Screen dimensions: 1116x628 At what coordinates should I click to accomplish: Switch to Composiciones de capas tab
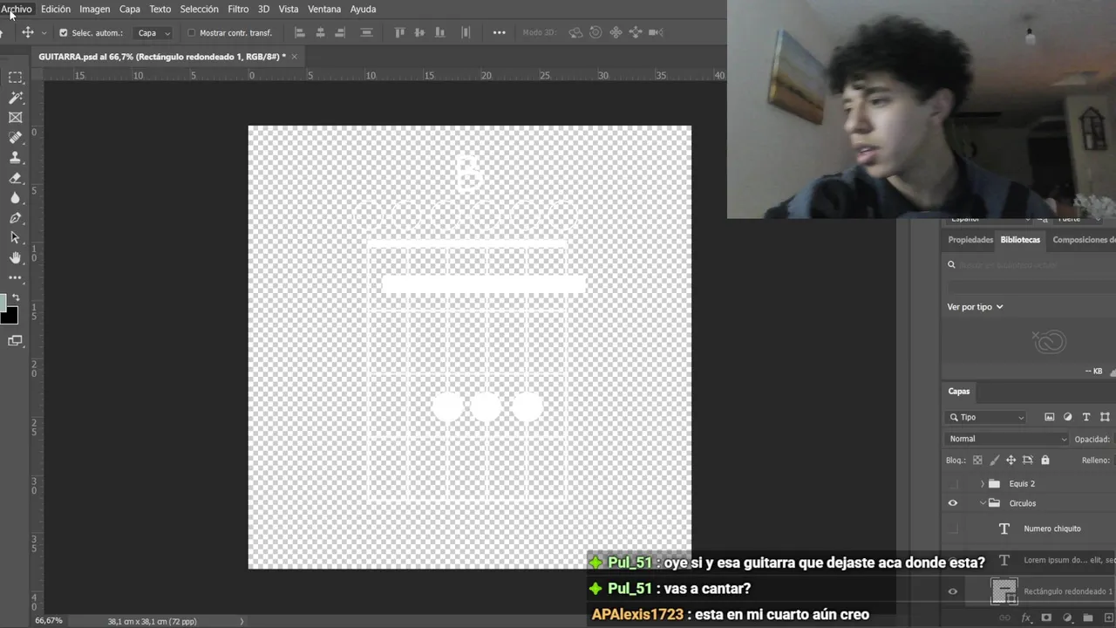[x=1084, y=240]
